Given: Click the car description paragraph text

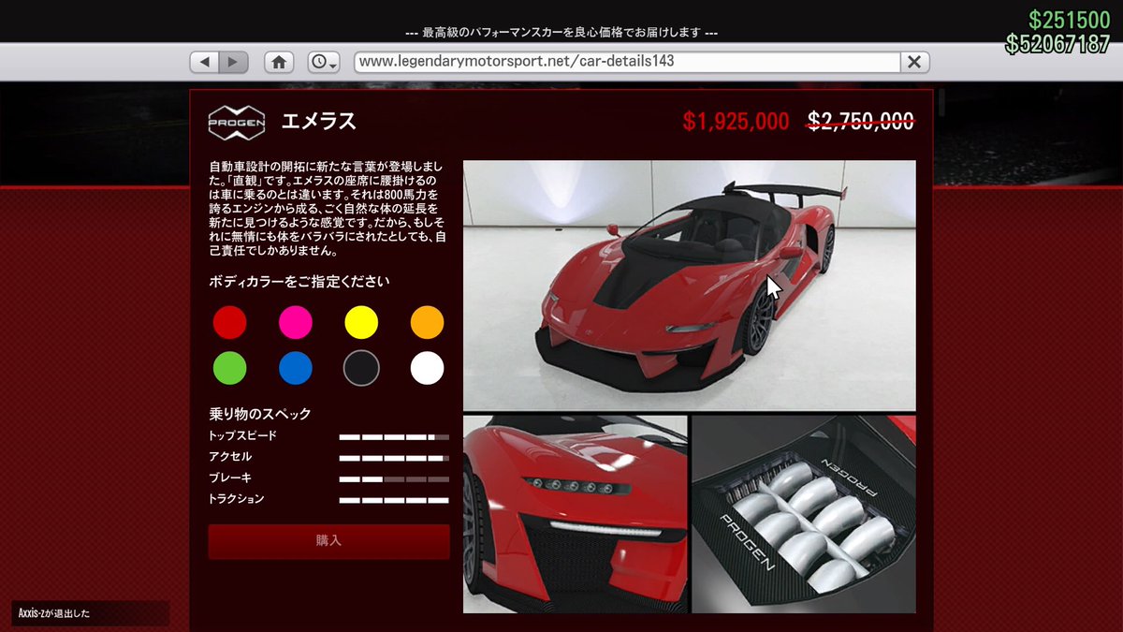Looking at the screenshot, I should point(328,208).
